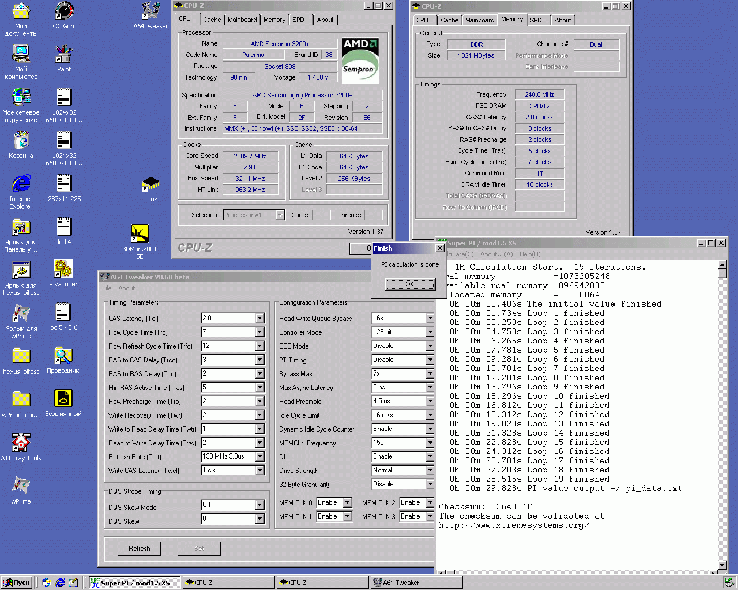Open the Мои документы desktop folder
Screen dimensions: 738x590
21,18
